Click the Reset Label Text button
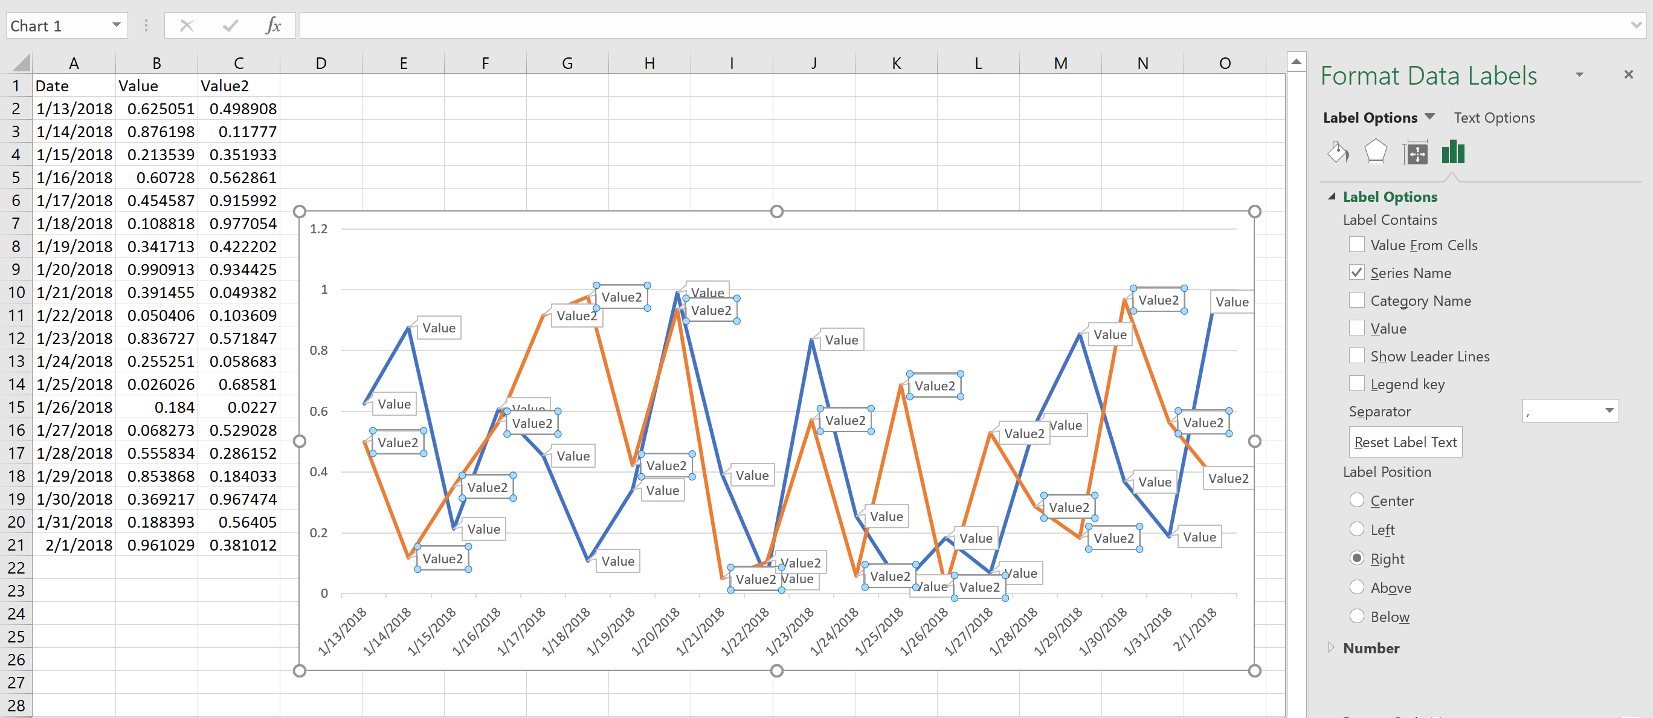This screenshot has width=1653, height=718. click(x=1405, y=442)
